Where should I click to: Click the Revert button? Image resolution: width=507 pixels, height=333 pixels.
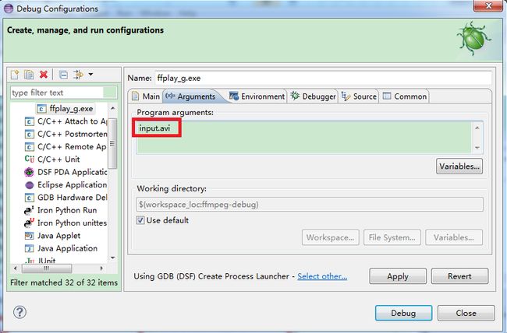click(459, 276)
